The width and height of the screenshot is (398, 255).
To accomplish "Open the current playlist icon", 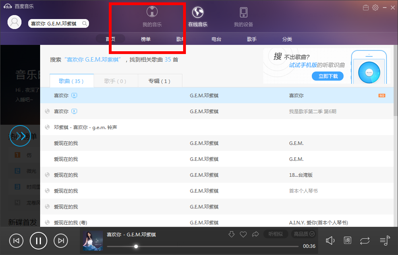I will point(384,240).
